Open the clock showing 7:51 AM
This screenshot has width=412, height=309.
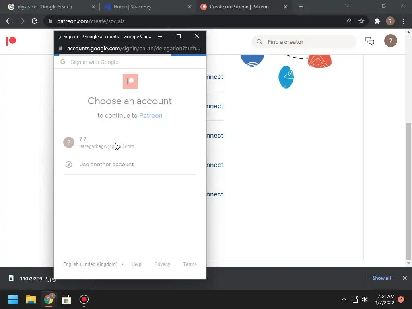click(x=385, y=299)
